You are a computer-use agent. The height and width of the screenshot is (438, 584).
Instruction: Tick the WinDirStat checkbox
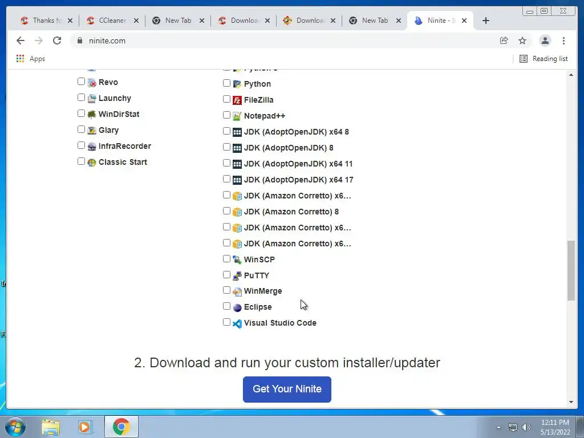coord(81,113)
